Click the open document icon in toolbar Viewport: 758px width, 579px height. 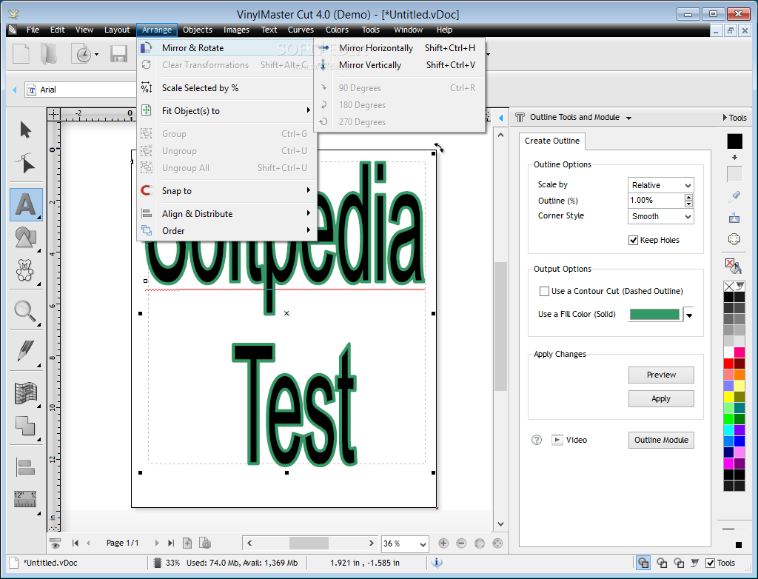click(x=49, y=54)
